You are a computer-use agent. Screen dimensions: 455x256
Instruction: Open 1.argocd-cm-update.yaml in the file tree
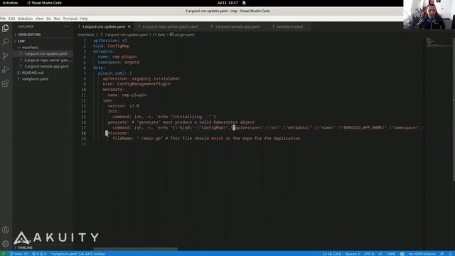(x=43, y=54)
